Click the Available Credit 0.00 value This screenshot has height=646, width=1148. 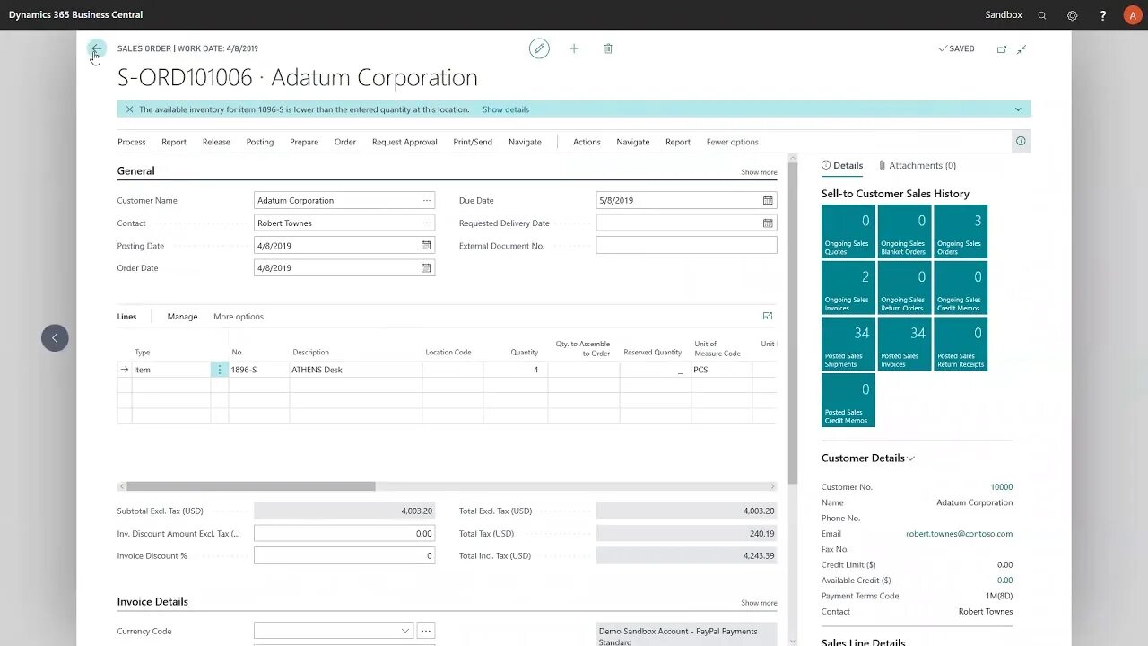click(x=1004, y=581)
